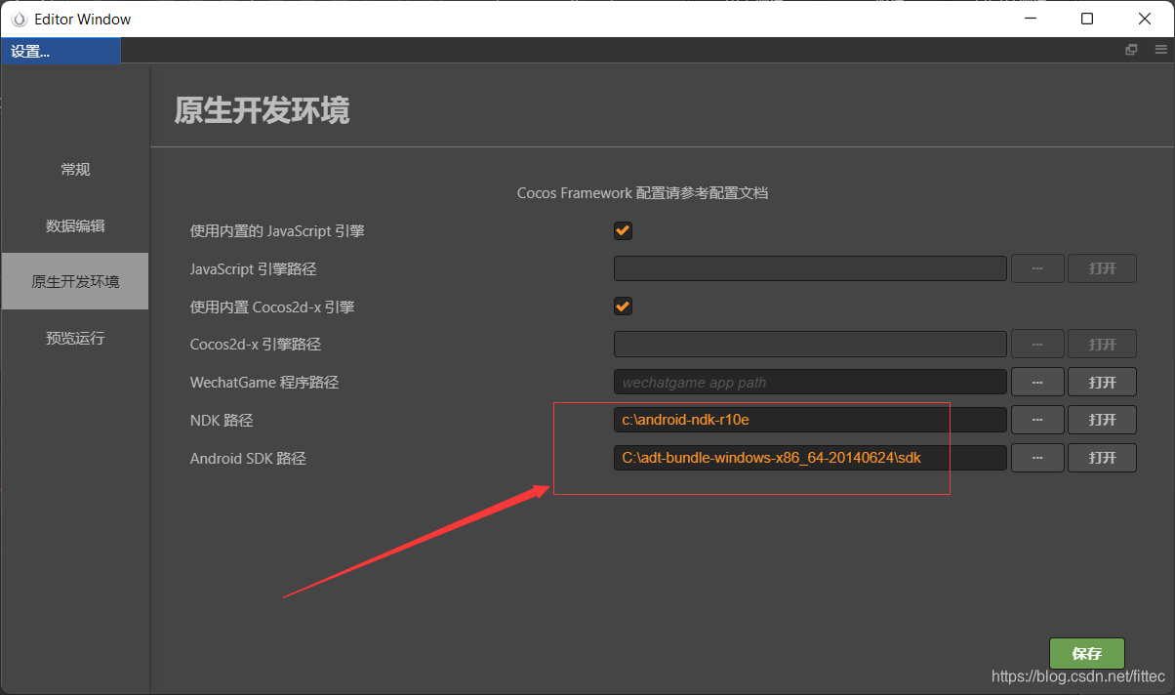Screen dimensions: 1175x695
Task: Open the 常规 settings section
Action: [x=75, y=170]
